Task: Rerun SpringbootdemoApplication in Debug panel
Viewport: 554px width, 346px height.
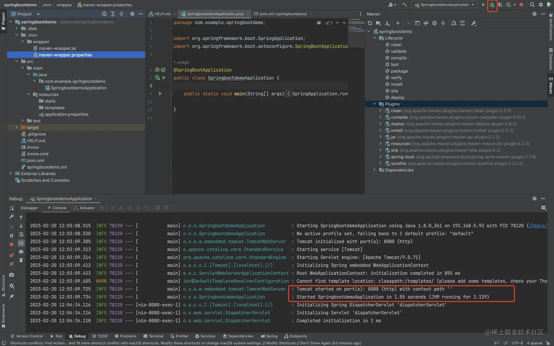Action: (12, 208)
